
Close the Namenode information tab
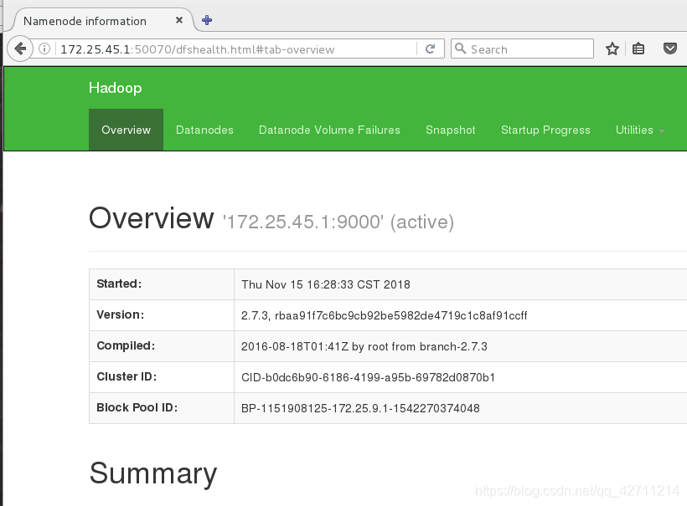(x=178, y=20)
